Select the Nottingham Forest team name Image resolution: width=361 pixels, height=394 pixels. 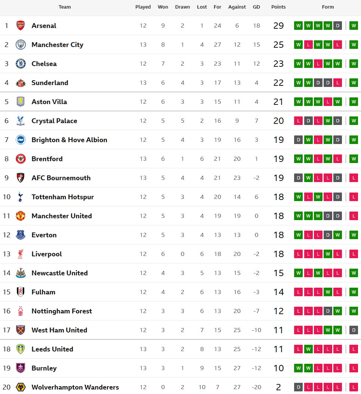[x=62, y=311]
